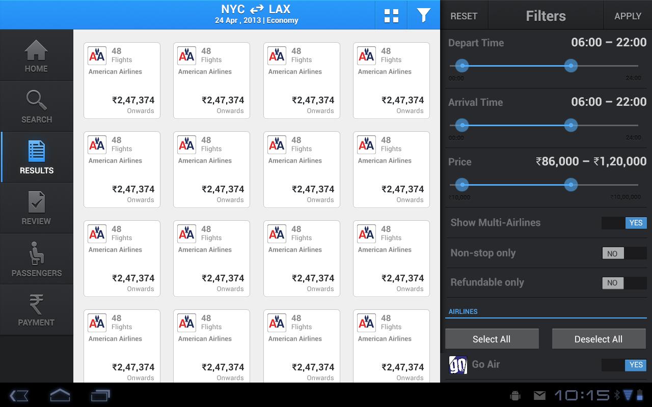Image resolution: width=652 pixels, height=407 pixels.
Task: Tap the "24 Apr , 2013 | Economy" subtitle
Action: tap(256, 21)
